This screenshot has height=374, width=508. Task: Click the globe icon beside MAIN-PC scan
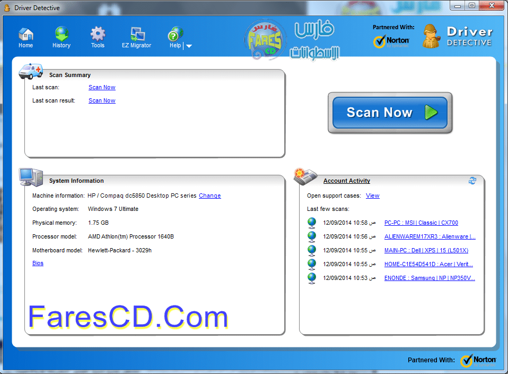click(x=312, y=250)
